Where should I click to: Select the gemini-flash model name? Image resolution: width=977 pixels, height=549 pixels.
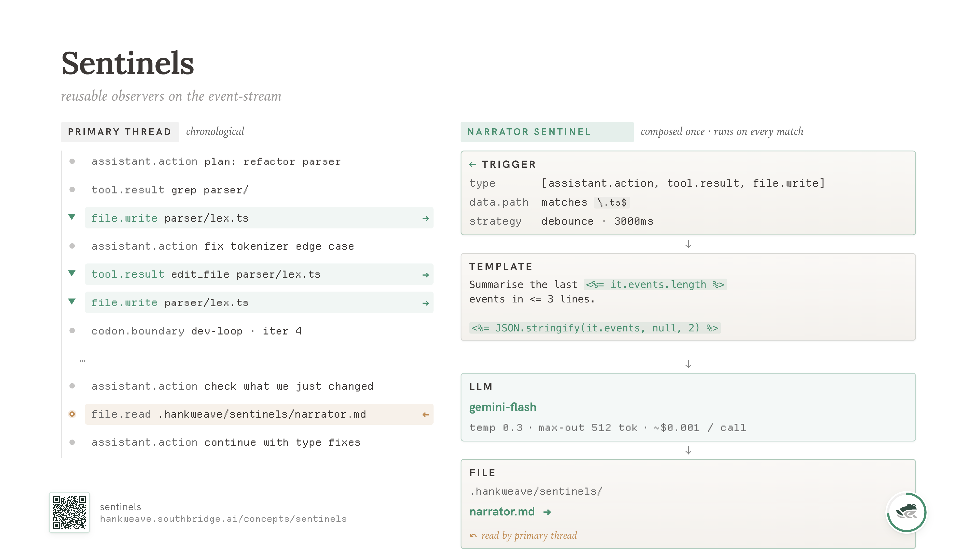503,407
